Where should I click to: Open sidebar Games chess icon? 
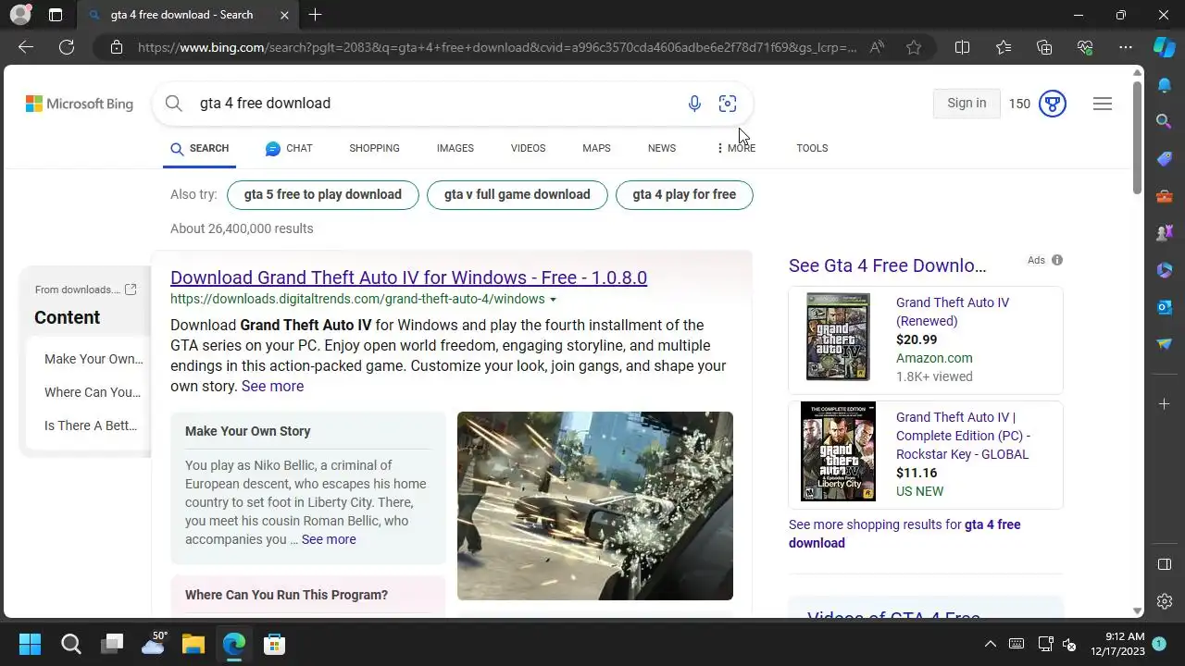(1165, 232)
